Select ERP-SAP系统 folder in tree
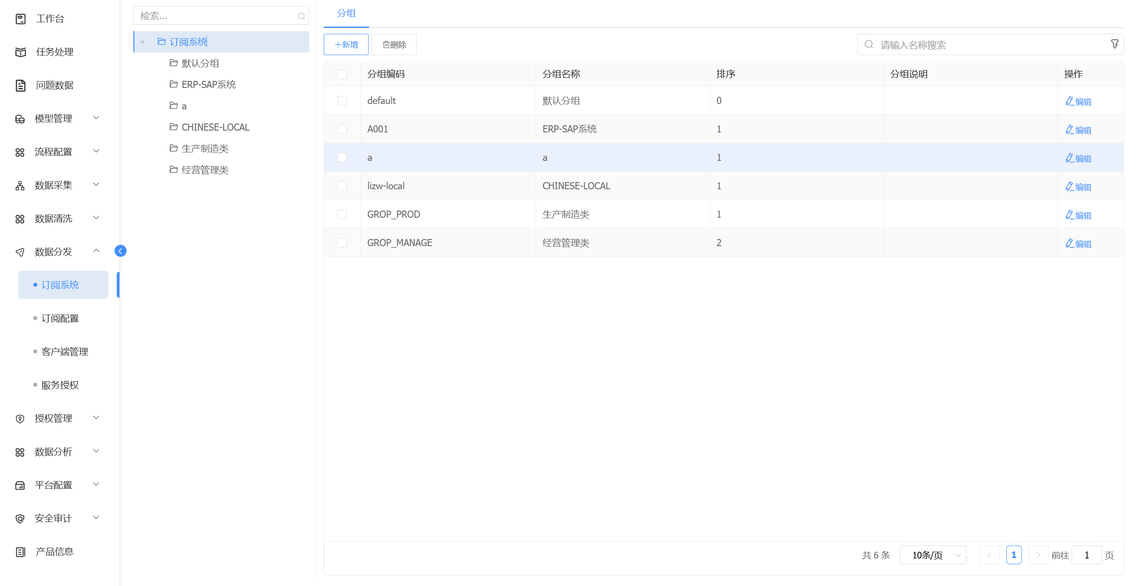This screenshot has width=1136, height=586. point(208,84)
